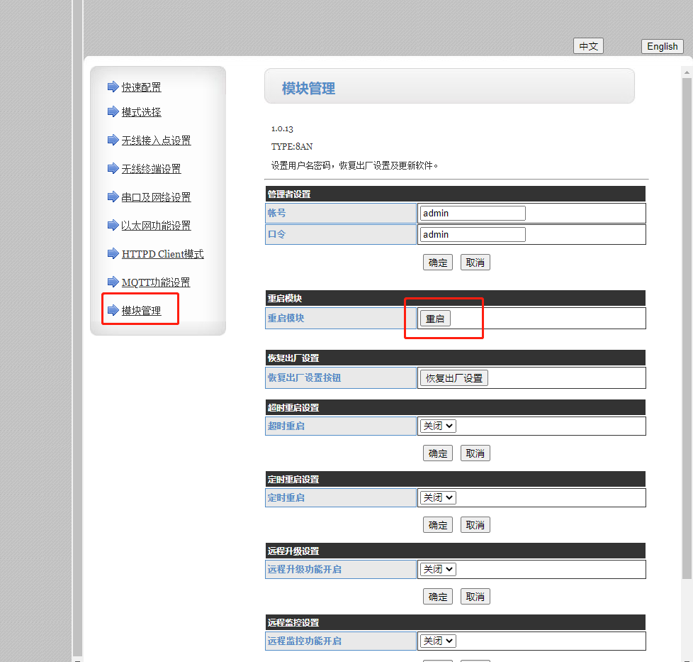Click the arrow icon beside 以太网功能设置
Screen dimensions: 693x662
coord(113,225)
